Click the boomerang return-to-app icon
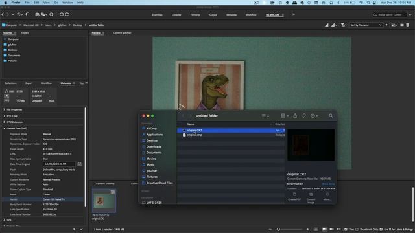 tap(27, 14)
